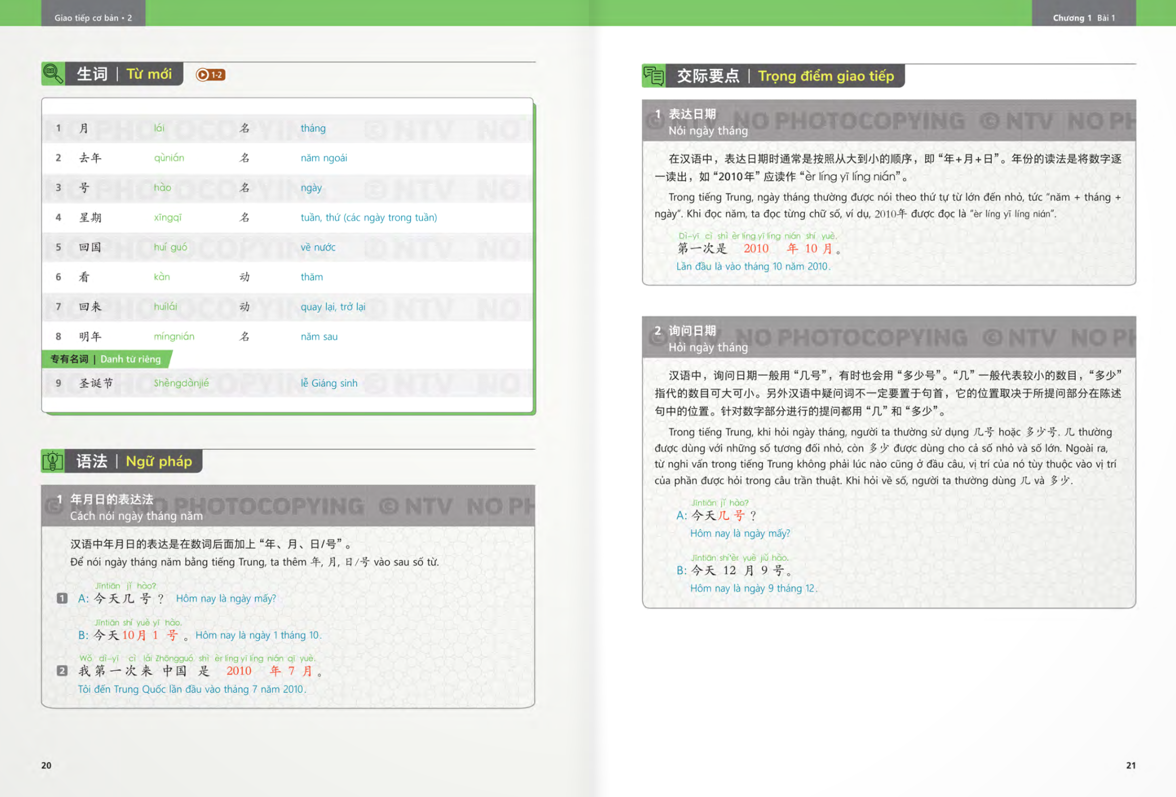1176x797 pixels.
Task: Click the speech bubble icon beside 交际要点
Action: (653, 76)
